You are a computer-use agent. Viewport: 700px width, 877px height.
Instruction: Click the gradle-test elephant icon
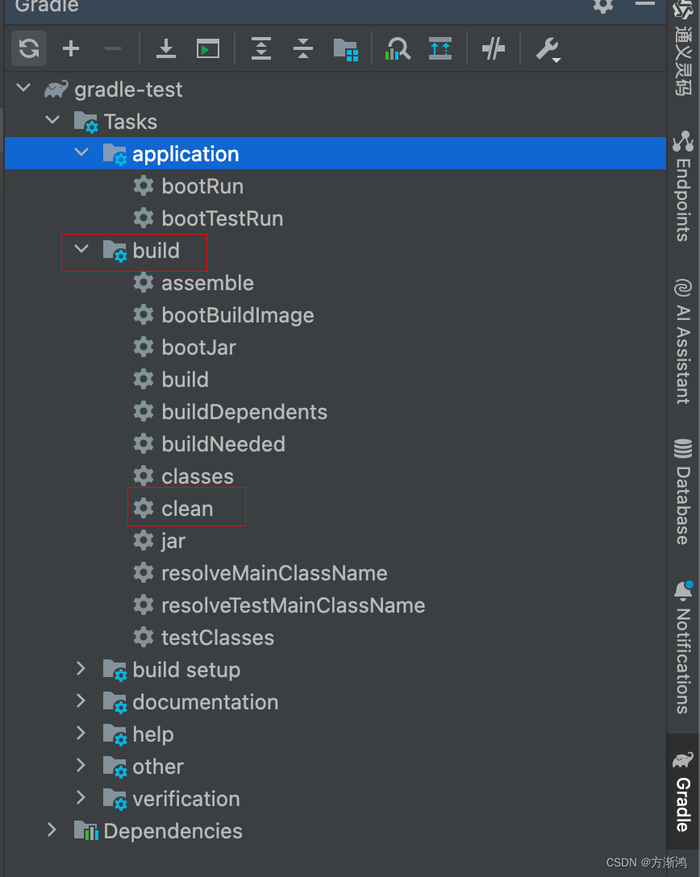(x=56, y=89)
